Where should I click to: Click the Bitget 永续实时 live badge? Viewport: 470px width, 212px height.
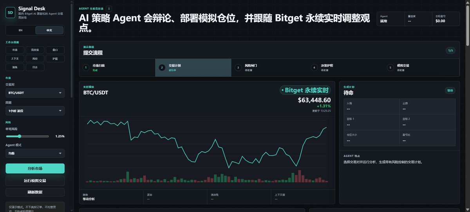pos(305,90)
